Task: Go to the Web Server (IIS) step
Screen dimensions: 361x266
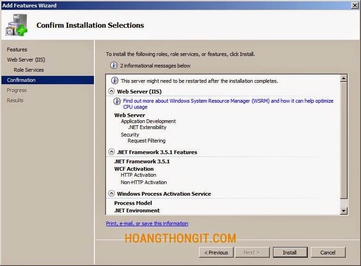Action: pos(26,60)
